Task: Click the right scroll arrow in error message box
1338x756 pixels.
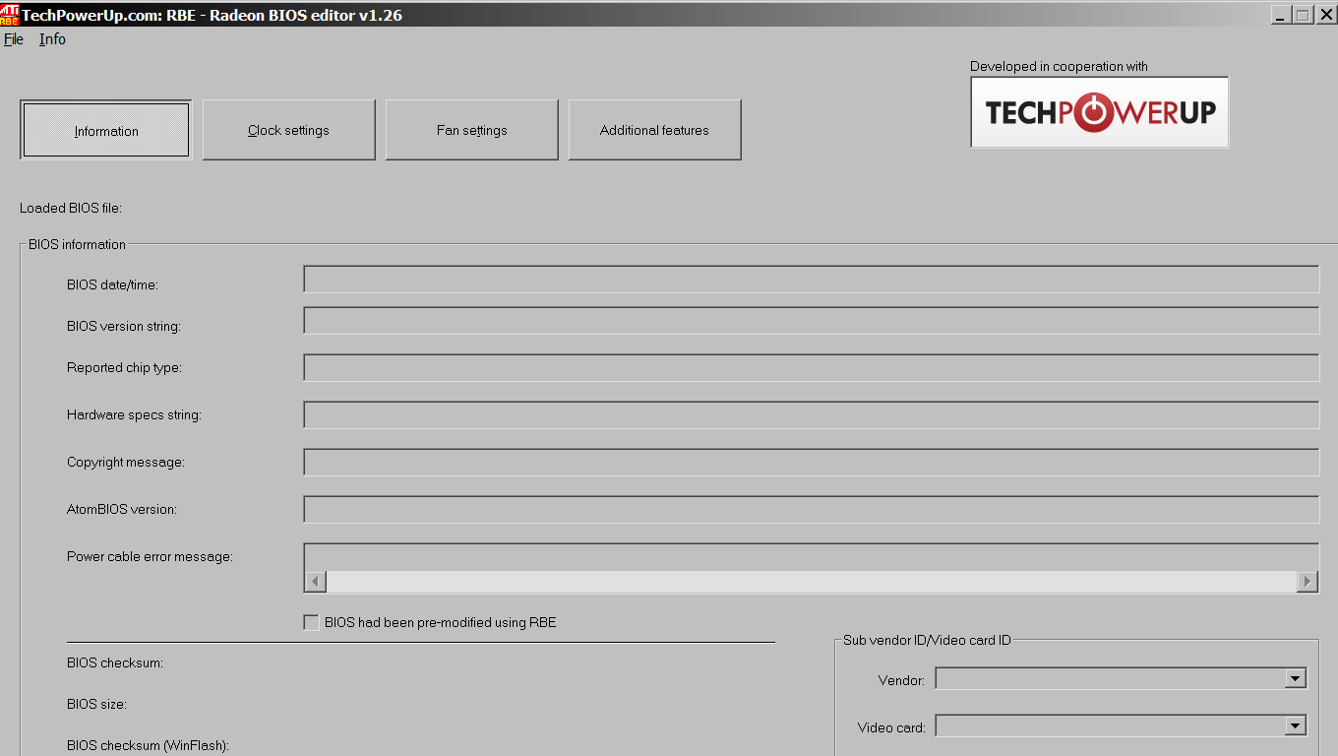Action: point(1307,582)
